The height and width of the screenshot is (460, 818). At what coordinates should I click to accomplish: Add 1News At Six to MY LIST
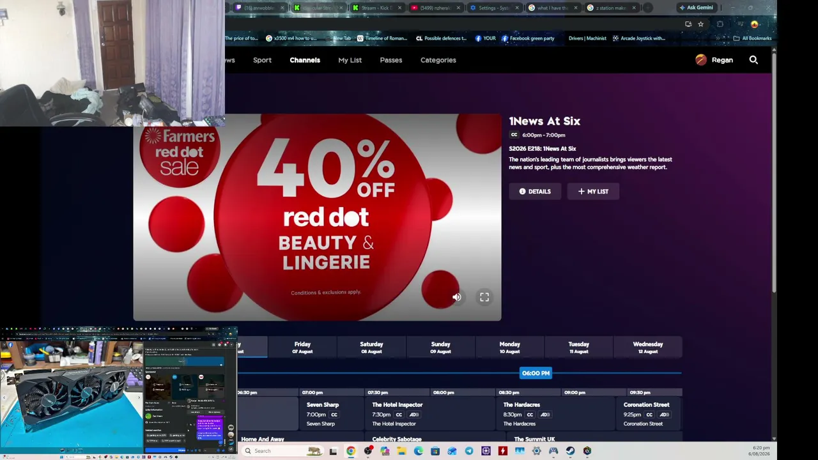(593, 192)
